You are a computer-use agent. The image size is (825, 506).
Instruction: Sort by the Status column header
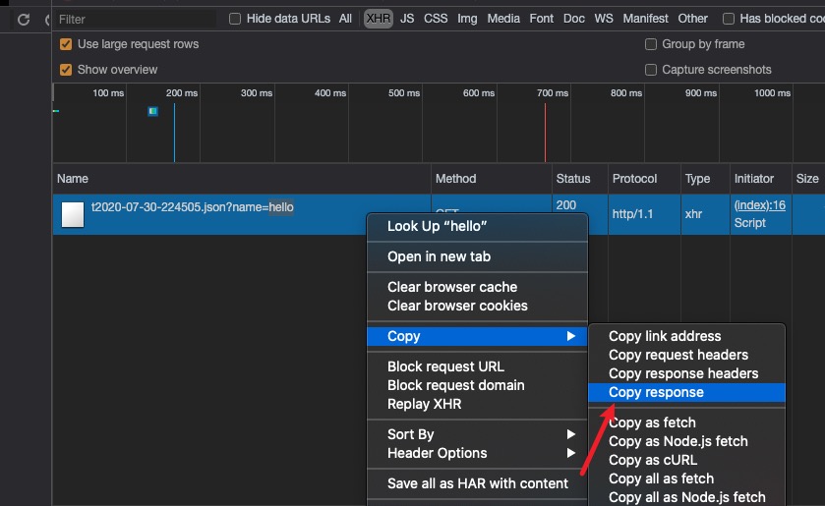click(x=580, y=179)
